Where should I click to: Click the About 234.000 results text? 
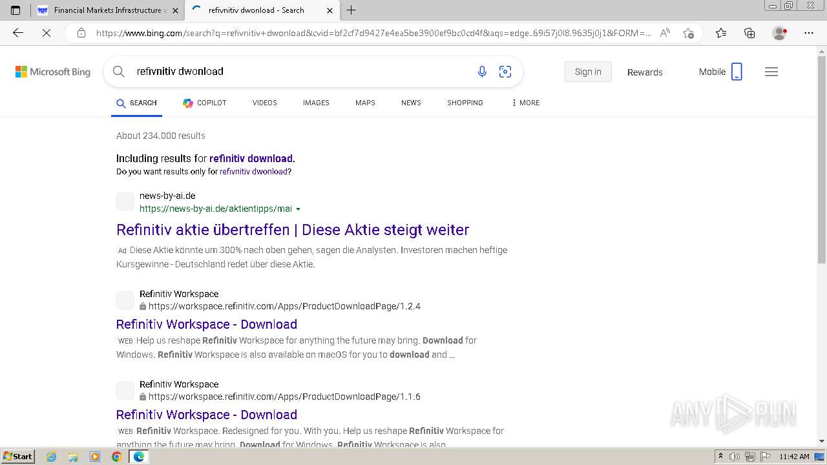tap(161, 136)
